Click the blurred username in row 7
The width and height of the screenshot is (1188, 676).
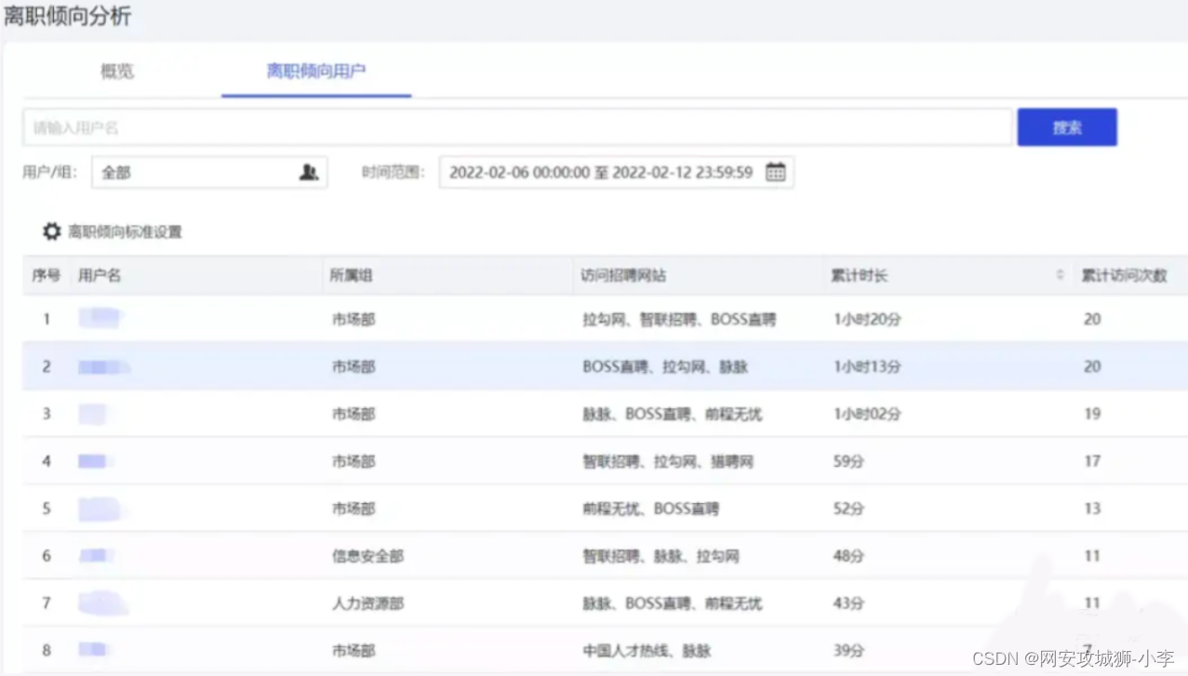point(103,603)
